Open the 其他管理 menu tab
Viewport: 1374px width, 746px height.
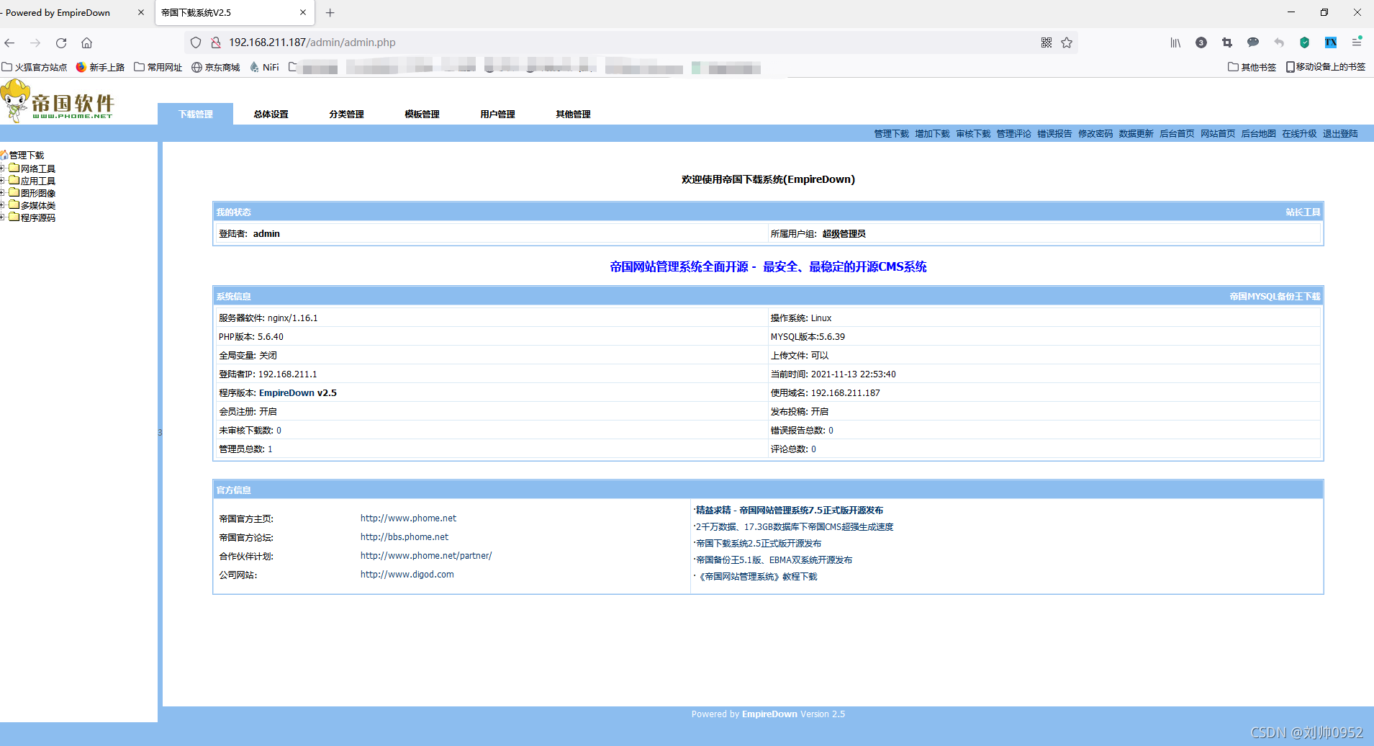pos(573,114)
